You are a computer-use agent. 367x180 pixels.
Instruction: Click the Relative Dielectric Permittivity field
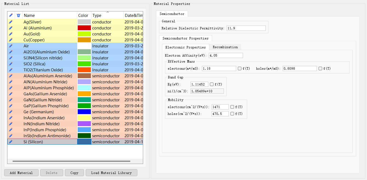(246, 28)
